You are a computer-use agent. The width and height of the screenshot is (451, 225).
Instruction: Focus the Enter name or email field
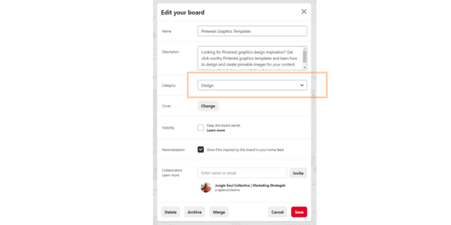point(242,173)
